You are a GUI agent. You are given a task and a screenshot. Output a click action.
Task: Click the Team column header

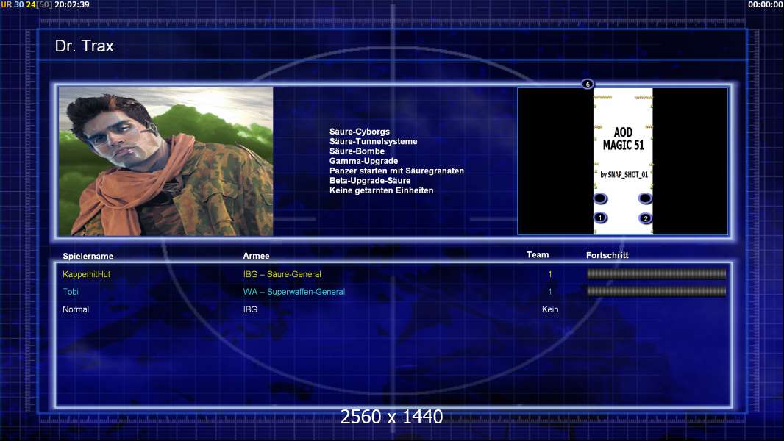[538, 255]
